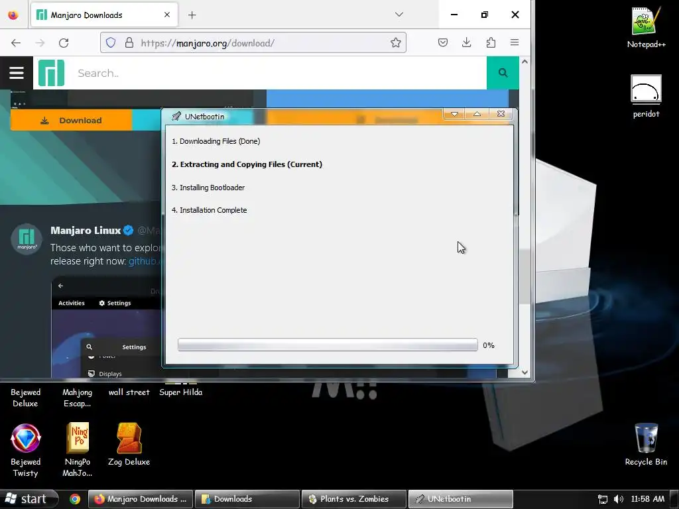Open the github link in tweet

[145, 261]
